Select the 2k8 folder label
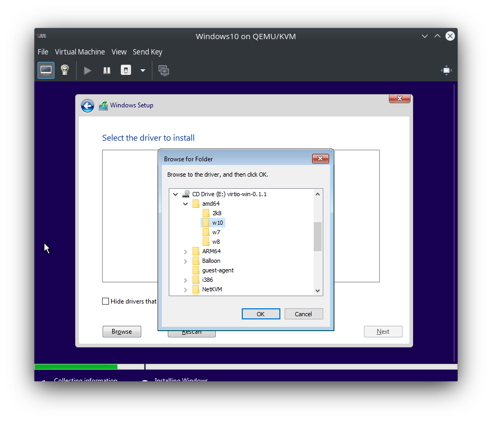492x422 pixels. [217, 213]
